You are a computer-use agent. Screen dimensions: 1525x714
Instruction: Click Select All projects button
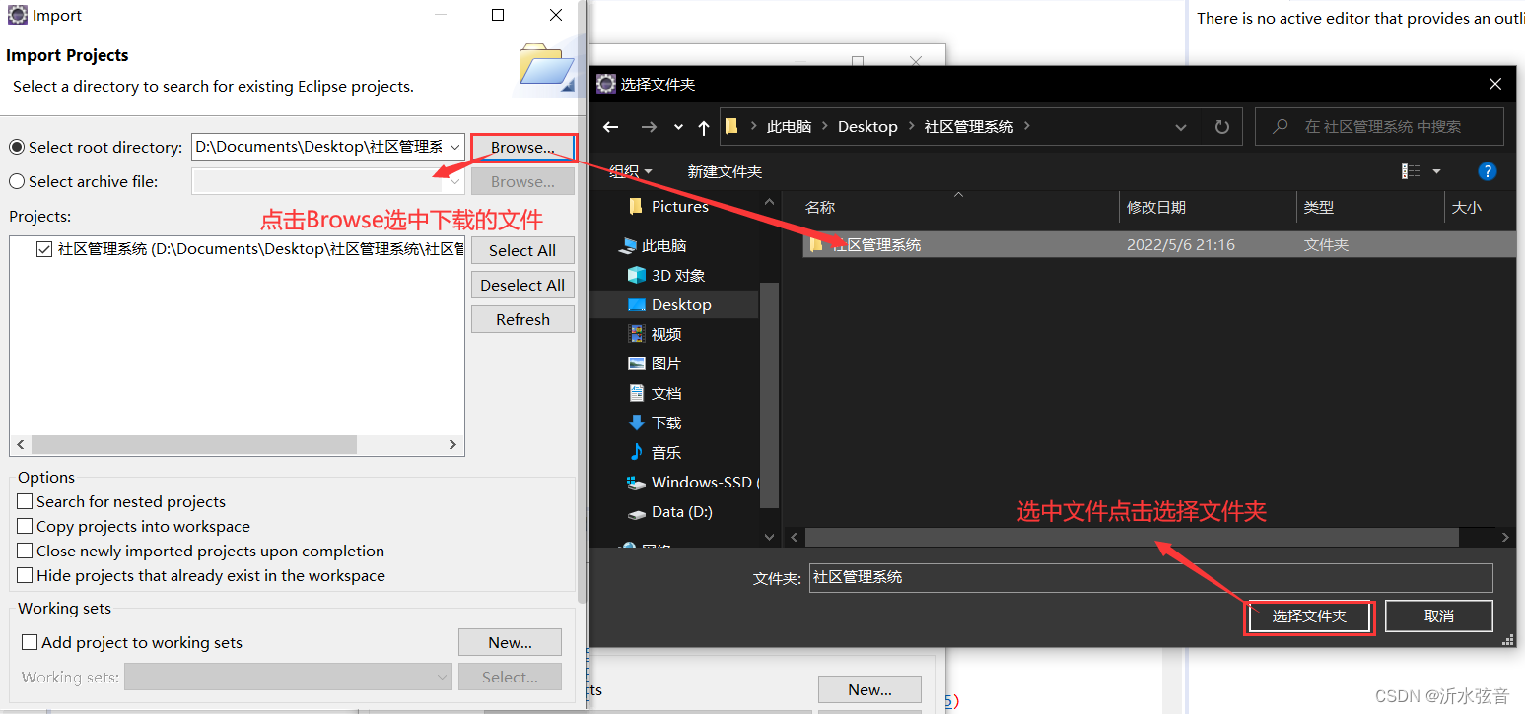coord(522,250)
